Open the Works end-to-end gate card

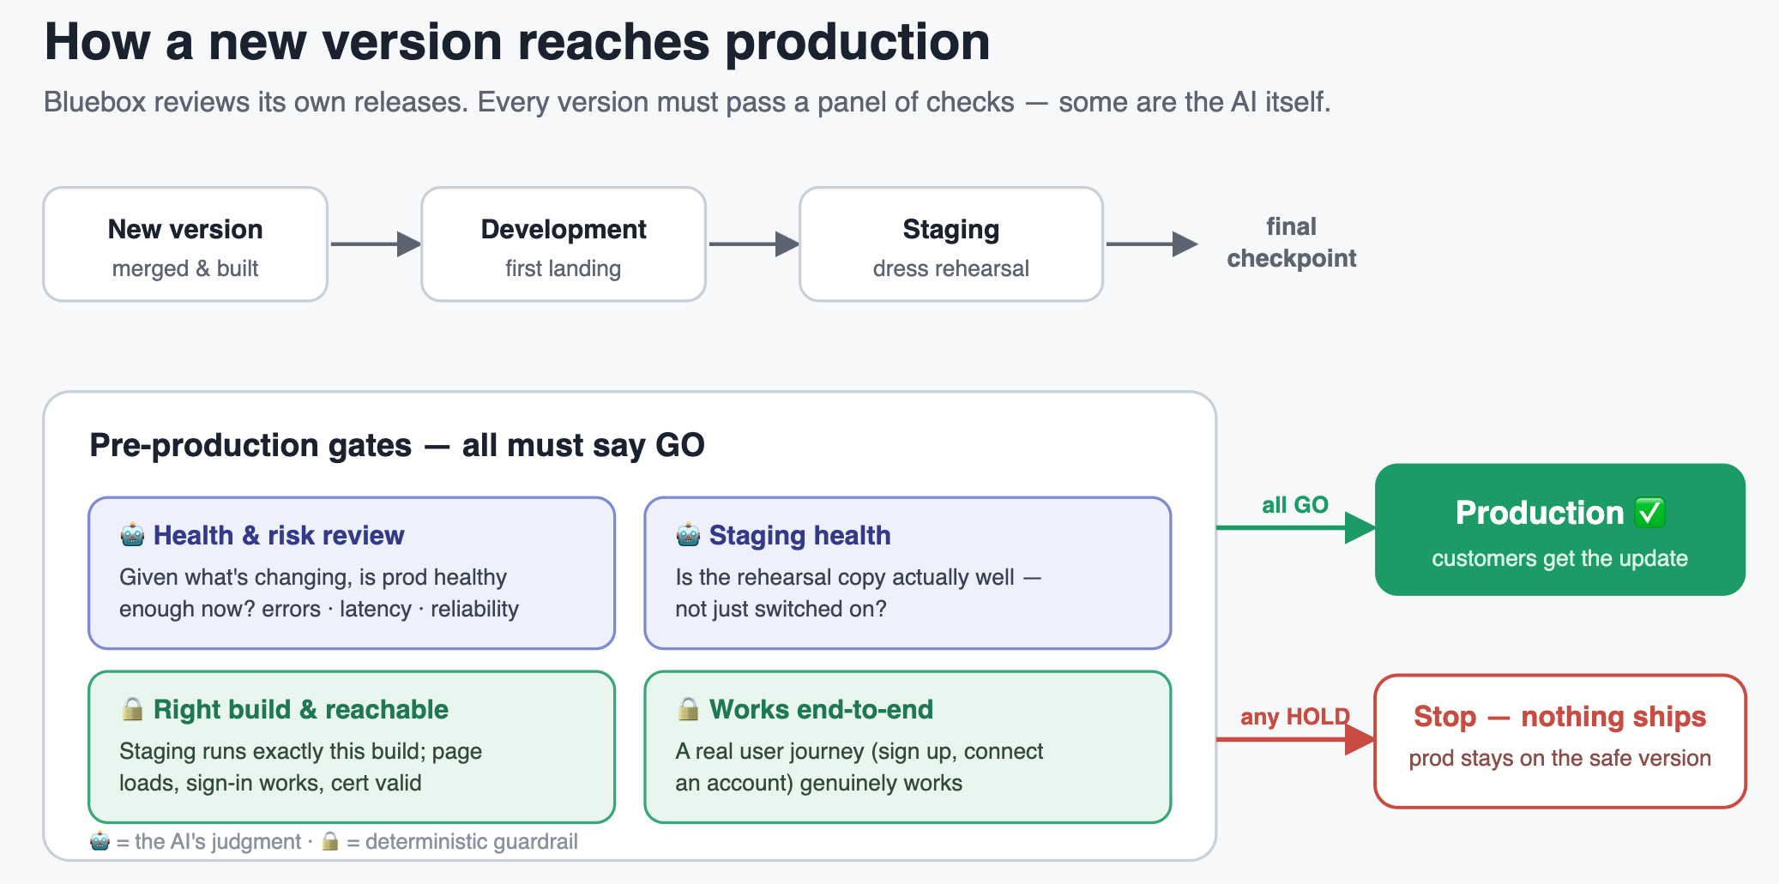(908, 747)
